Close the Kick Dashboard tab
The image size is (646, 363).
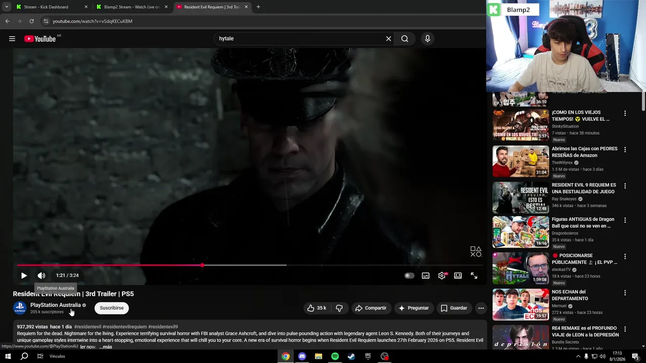[86, 7]
